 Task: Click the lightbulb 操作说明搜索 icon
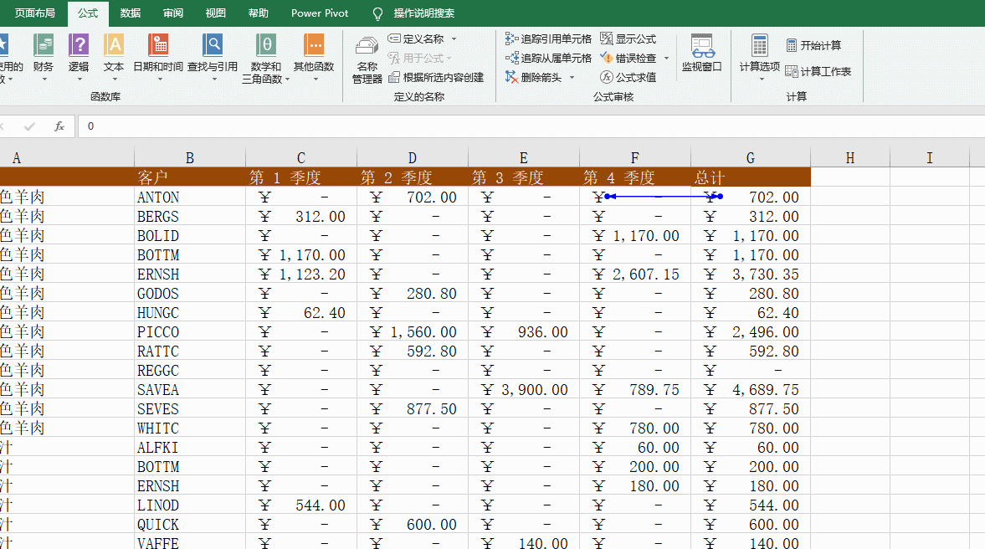[377, 13]
